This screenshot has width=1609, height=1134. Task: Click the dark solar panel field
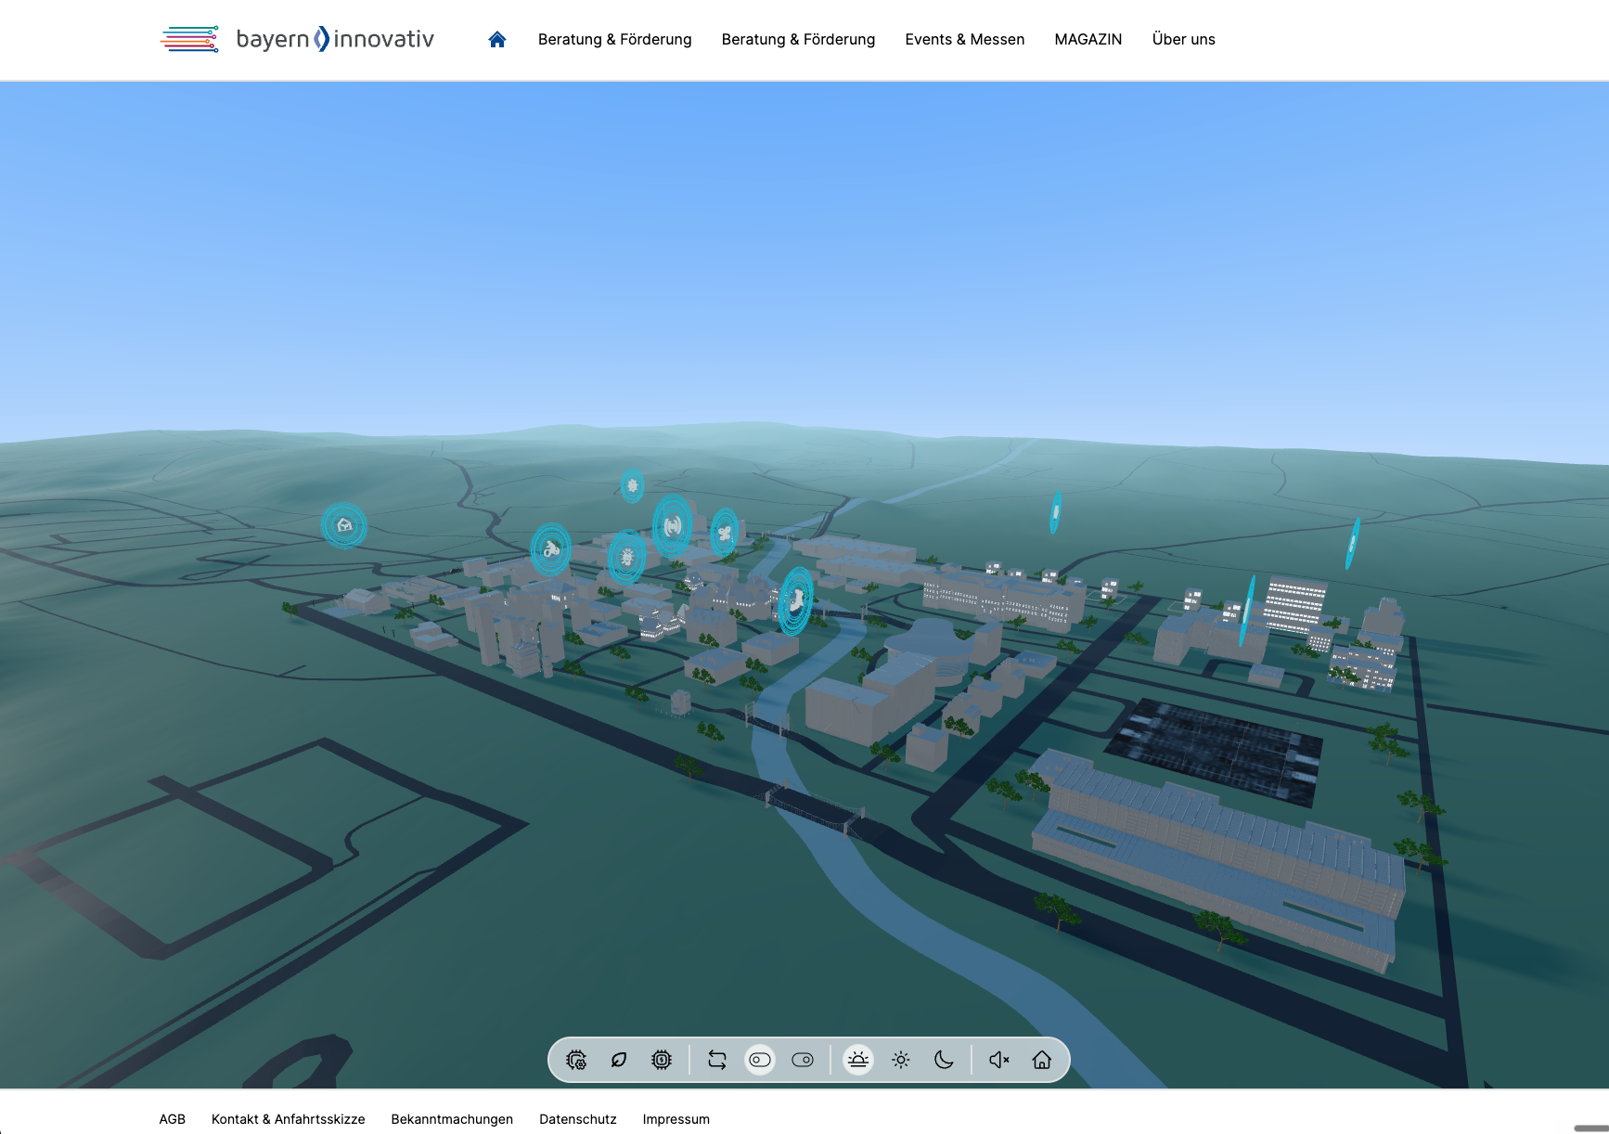click(1214, 752)
